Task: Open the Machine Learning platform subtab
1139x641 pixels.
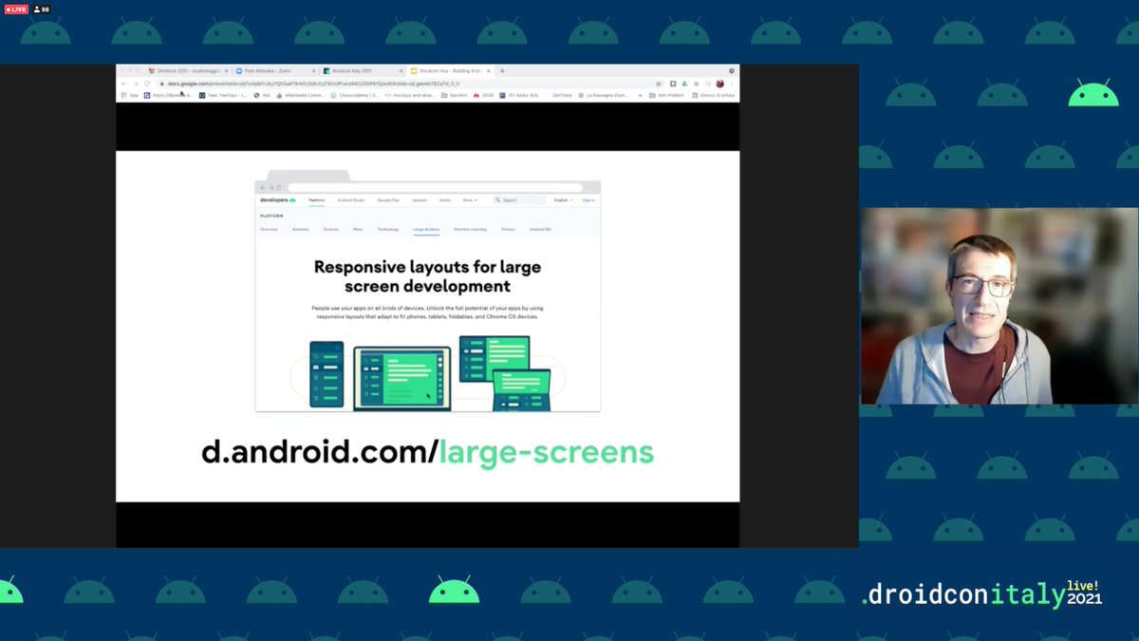Action: pyautogui.click(x=471, y=230)
